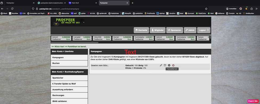Click the Paid4Start ist bereit link

tap(69, 47)
